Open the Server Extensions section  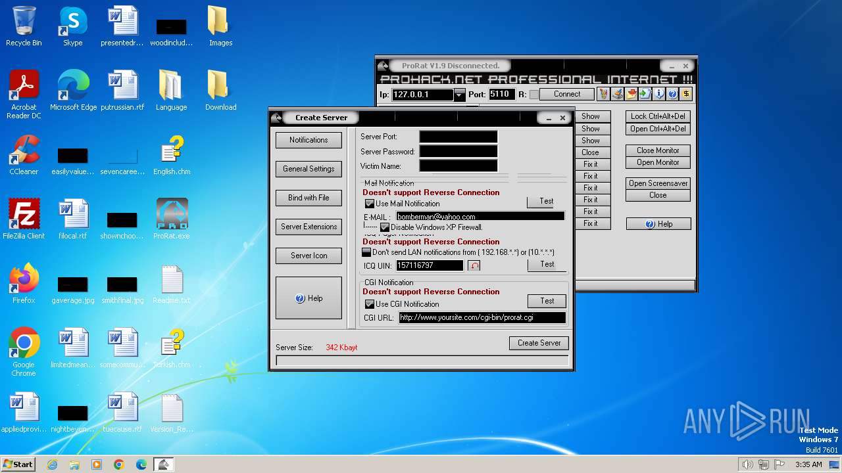[309, 227]
